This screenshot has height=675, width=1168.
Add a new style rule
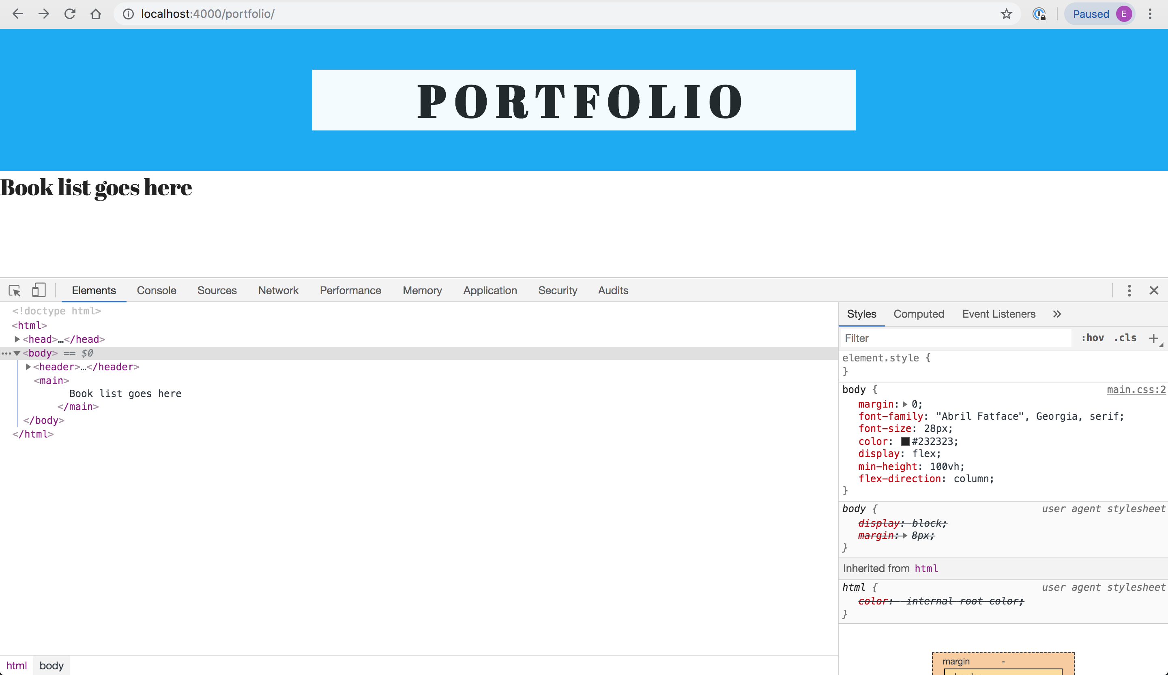pos(1154,338)
